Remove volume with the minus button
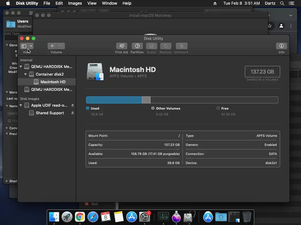This screenshot has height=225, width=301. [61, 46]
